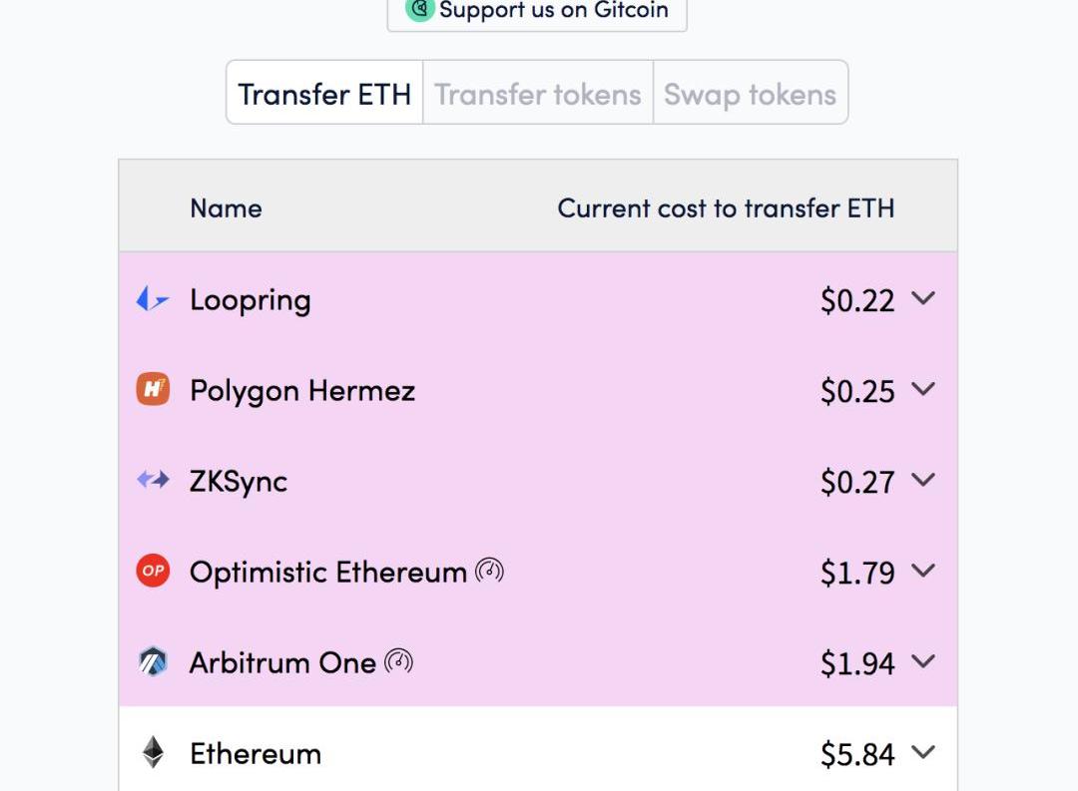1078x791 pixels.
Task: Expand the Loopring row chevron
Action: pyautogui.click(x=923, y=298)
